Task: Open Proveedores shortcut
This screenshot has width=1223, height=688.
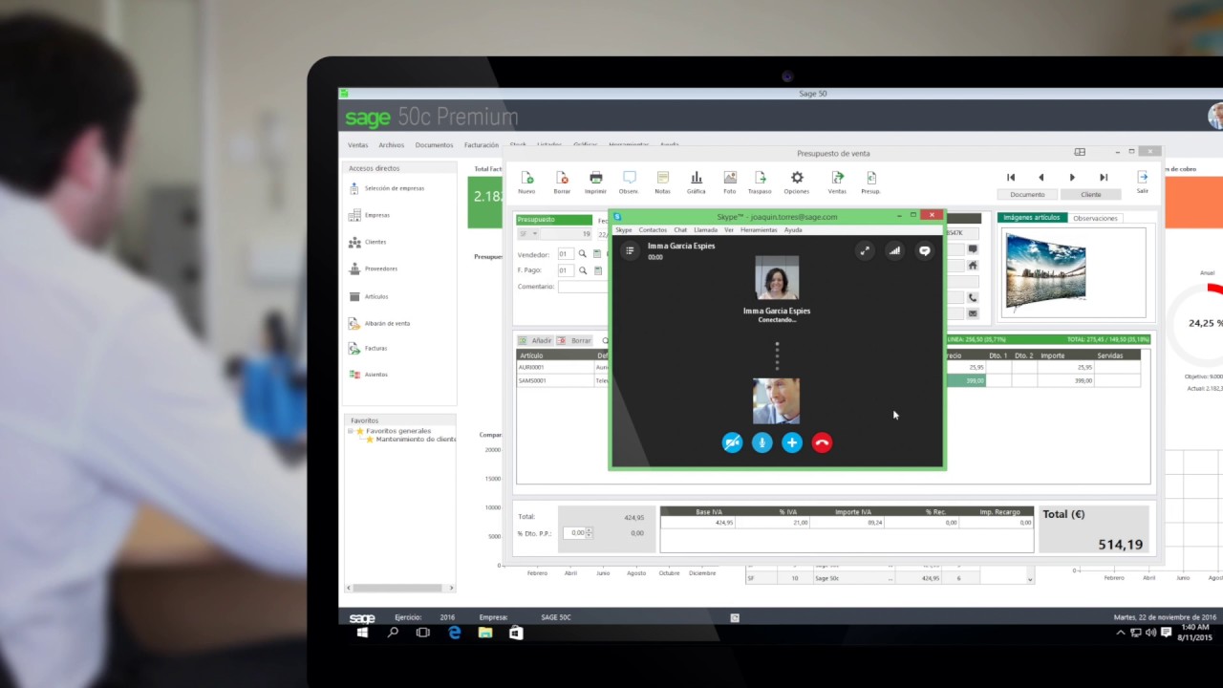Action: point(374,269)
